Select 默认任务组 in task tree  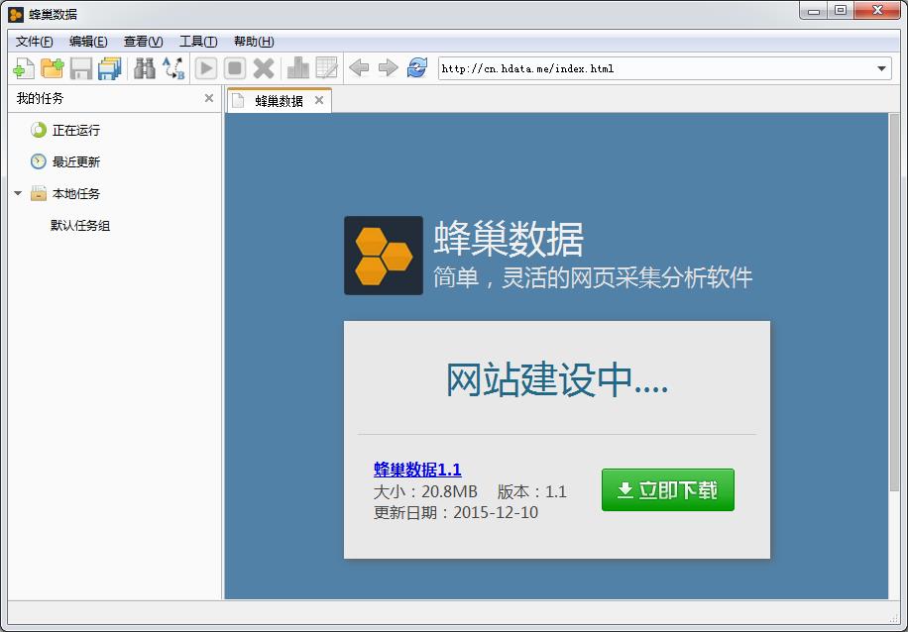(x=80, y=226)
